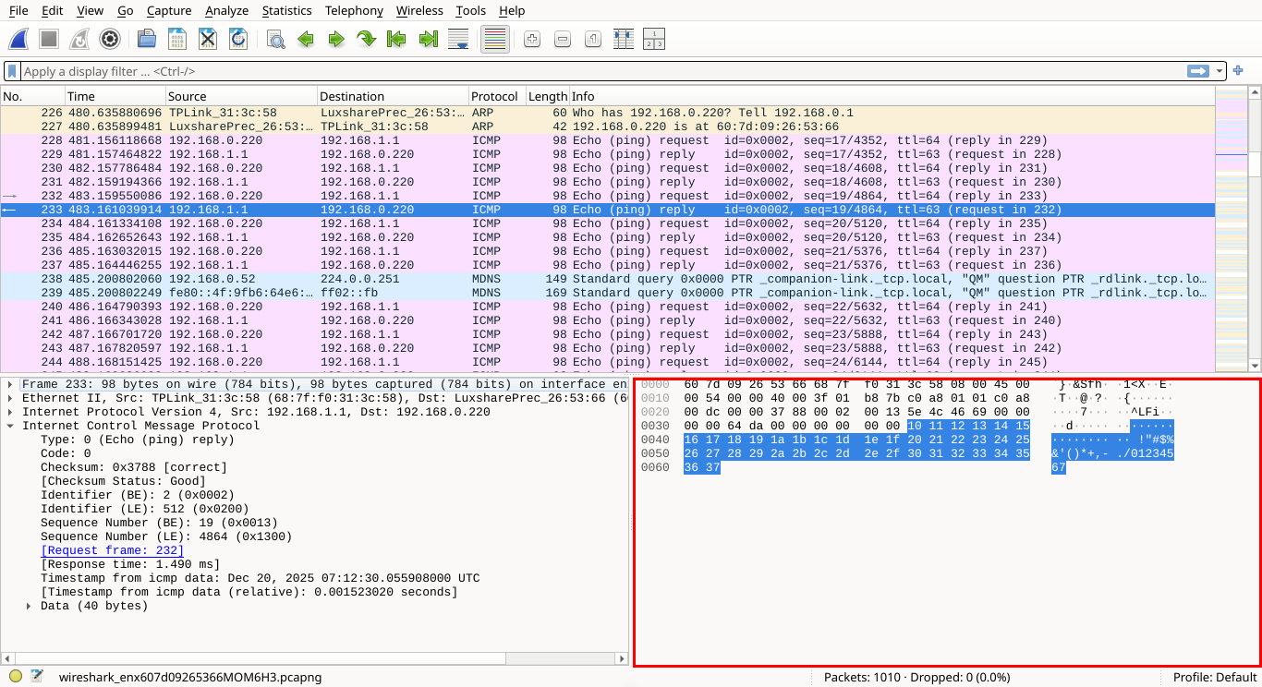1262x687 pixels.
Task: Open capture options via the gear icon
Action: (x=110, y=39)
